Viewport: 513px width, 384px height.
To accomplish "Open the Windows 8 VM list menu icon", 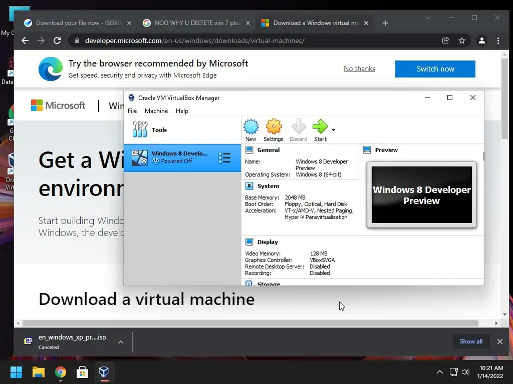I will (x=224, y=158).
